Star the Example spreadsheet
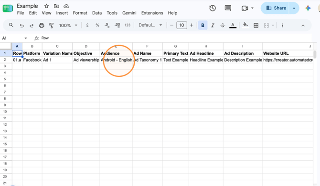 pos(46,6)
